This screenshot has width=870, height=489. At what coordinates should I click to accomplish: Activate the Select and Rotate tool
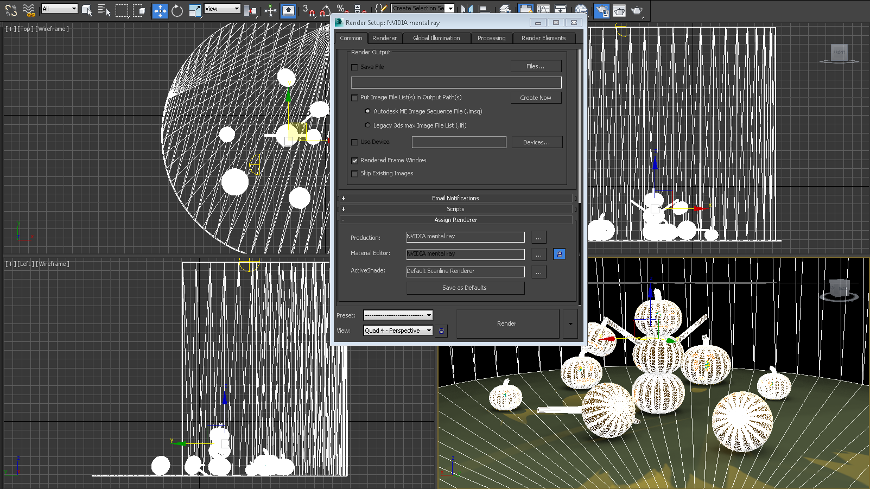(177, 10)
